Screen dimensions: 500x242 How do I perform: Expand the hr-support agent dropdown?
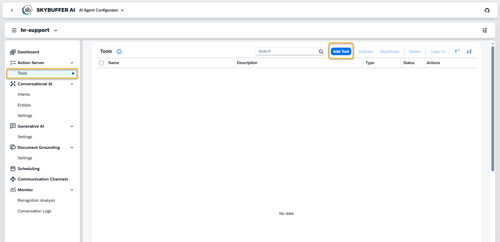(56, 30)
